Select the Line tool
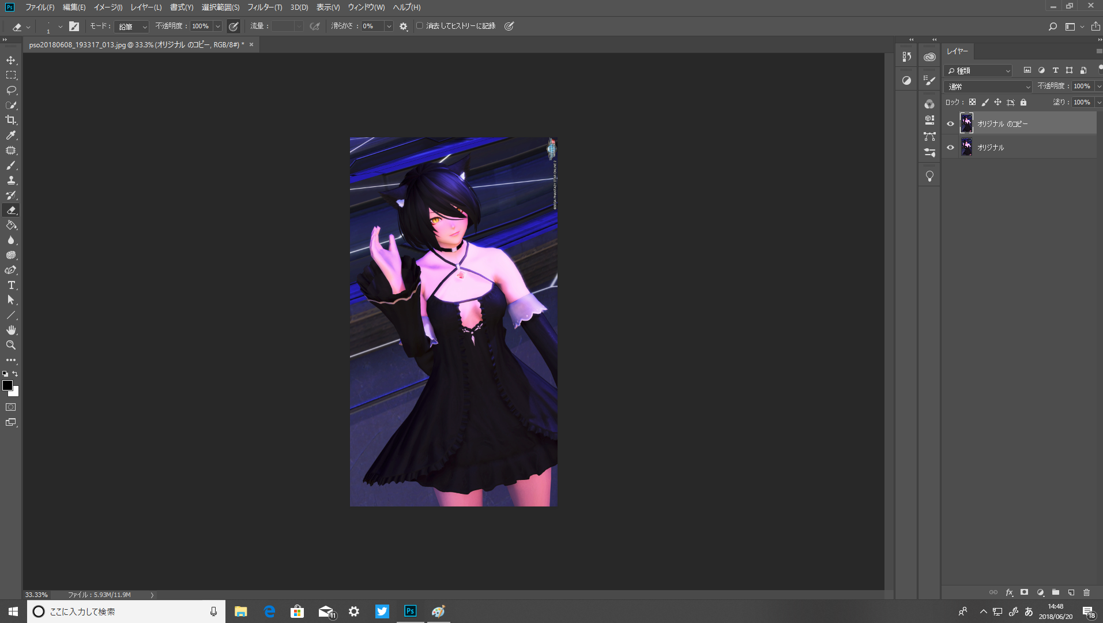1103x623 pixels. click(11, 315)
